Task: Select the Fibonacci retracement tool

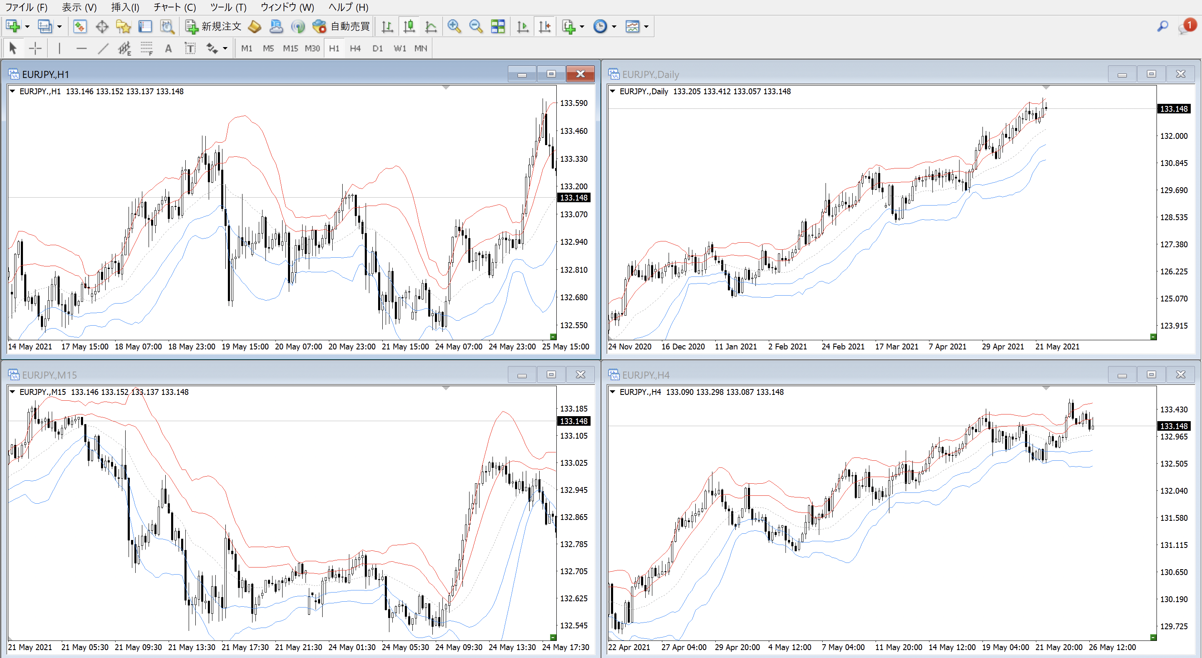Action: click(146, 48)
